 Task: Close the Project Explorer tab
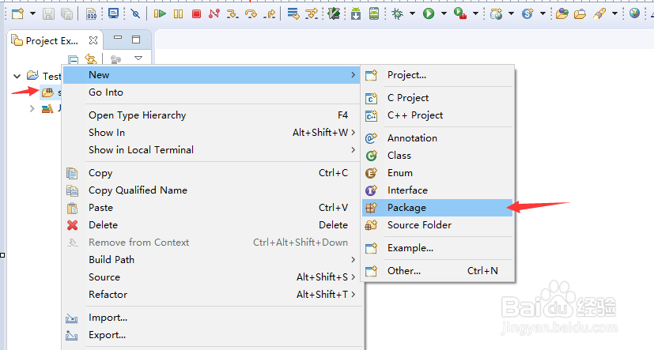93,40
